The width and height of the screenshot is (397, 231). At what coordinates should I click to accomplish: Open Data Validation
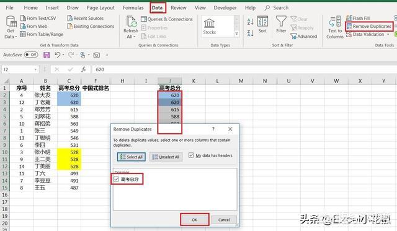point(365,35)
